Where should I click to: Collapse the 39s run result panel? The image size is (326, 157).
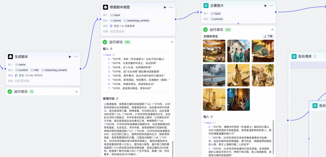(172, 42)
